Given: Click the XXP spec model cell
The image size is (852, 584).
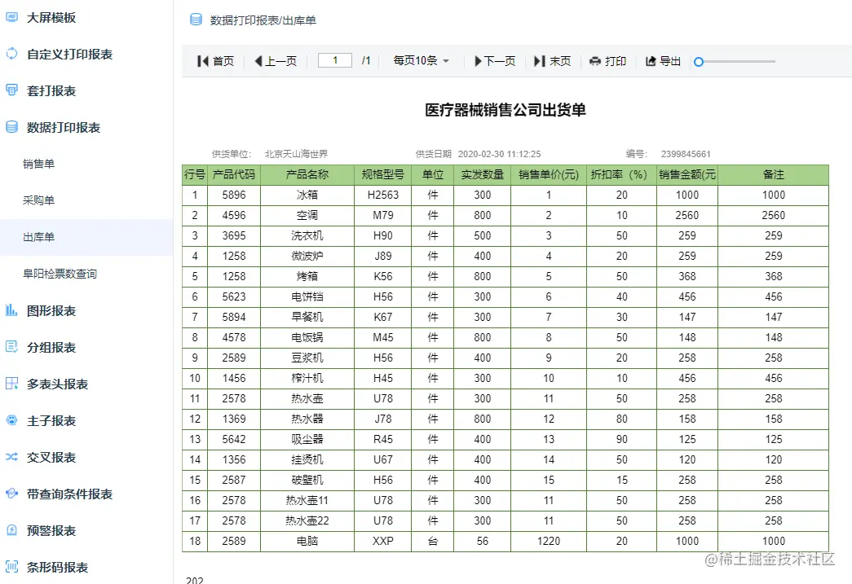Looking at the screenshot, I should tap(383, 541).
